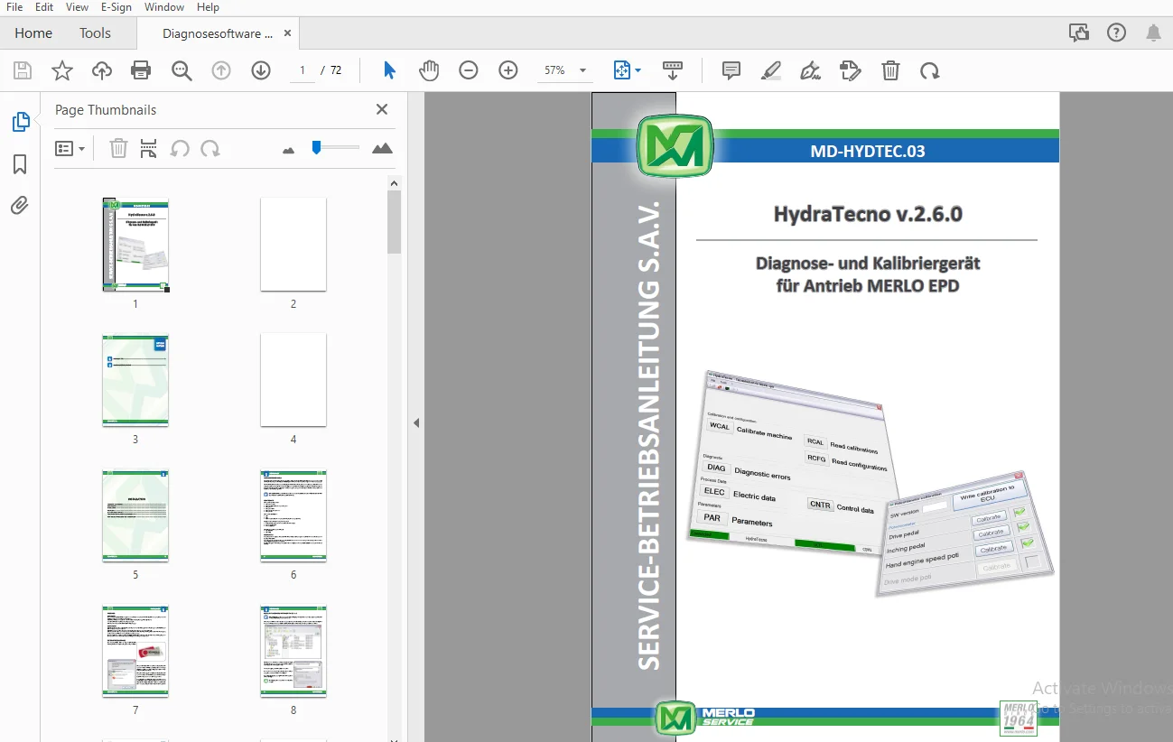Delete selected pages in thumbnails panel
The image size is (1173, 742).
pos(118,148)
